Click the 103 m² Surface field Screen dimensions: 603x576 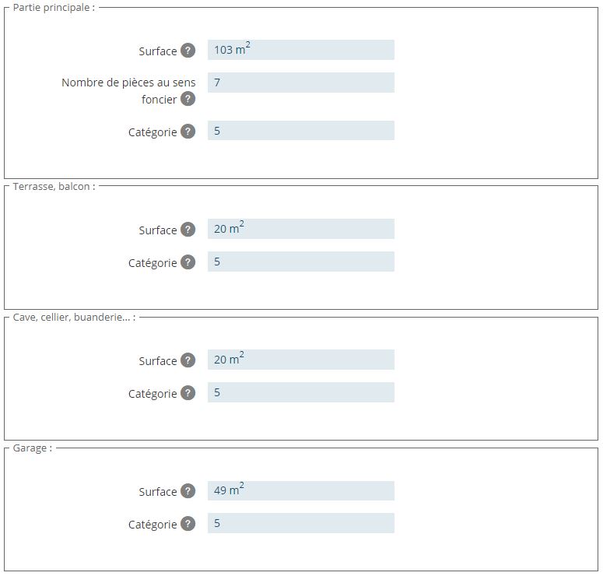pyautogui.click(x=300, y=50)
